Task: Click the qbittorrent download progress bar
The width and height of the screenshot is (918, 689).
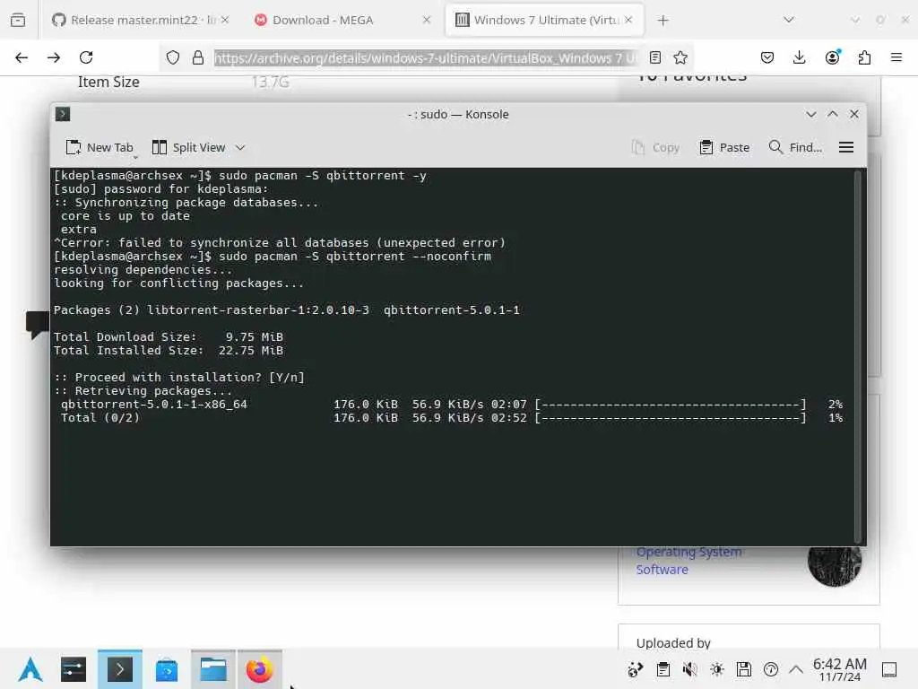Action: tap(671, 405)
